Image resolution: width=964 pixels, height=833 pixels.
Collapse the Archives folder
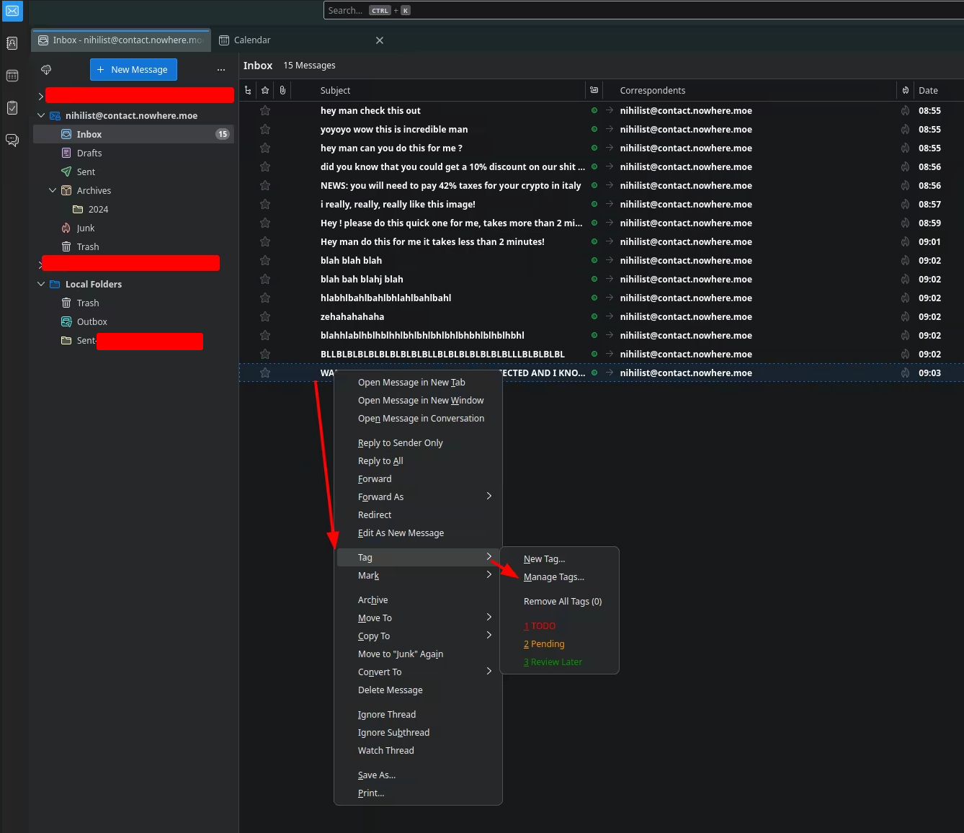pos(53,190)
